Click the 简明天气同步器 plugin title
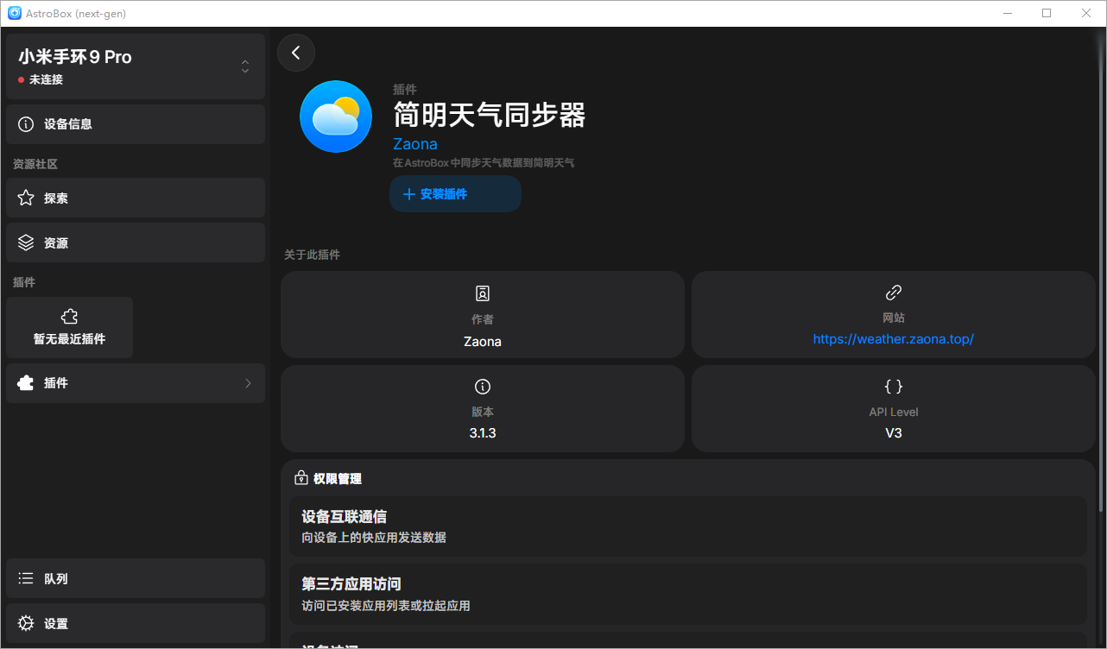 point(490,115)
